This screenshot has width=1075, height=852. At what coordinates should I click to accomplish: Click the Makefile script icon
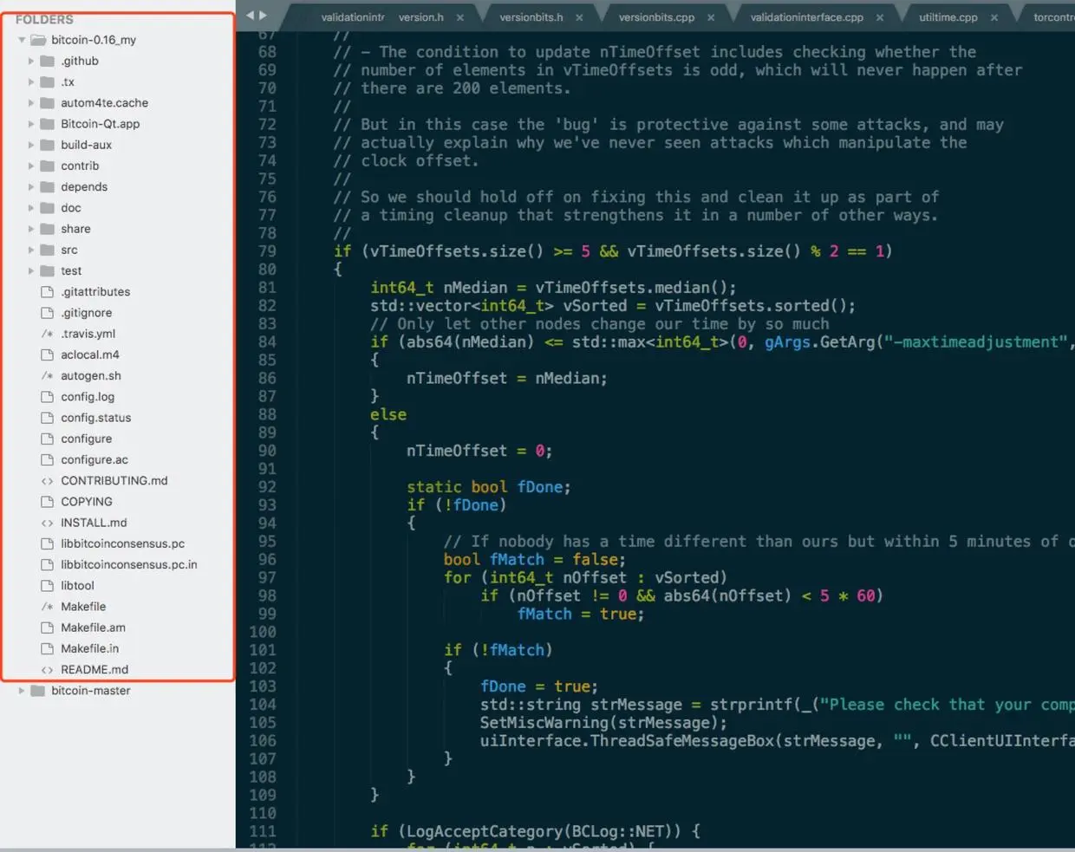pyautogui.click(x=47, y=607)
